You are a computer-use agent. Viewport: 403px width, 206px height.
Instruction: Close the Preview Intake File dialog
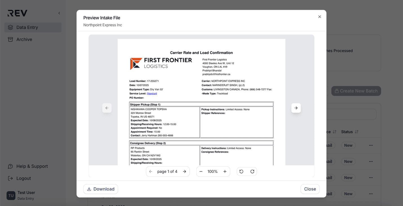tap(320, 17)
